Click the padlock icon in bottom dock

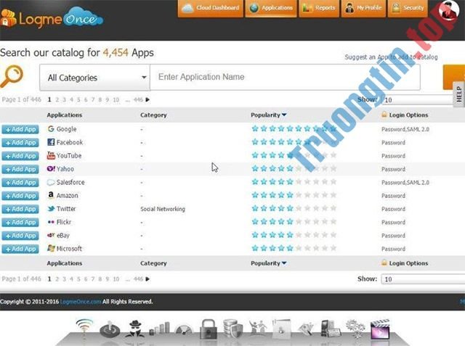click(x=209, y=327)
